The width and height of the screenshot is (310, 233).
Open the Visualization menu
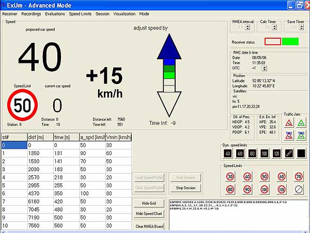[x=125, y=14]
